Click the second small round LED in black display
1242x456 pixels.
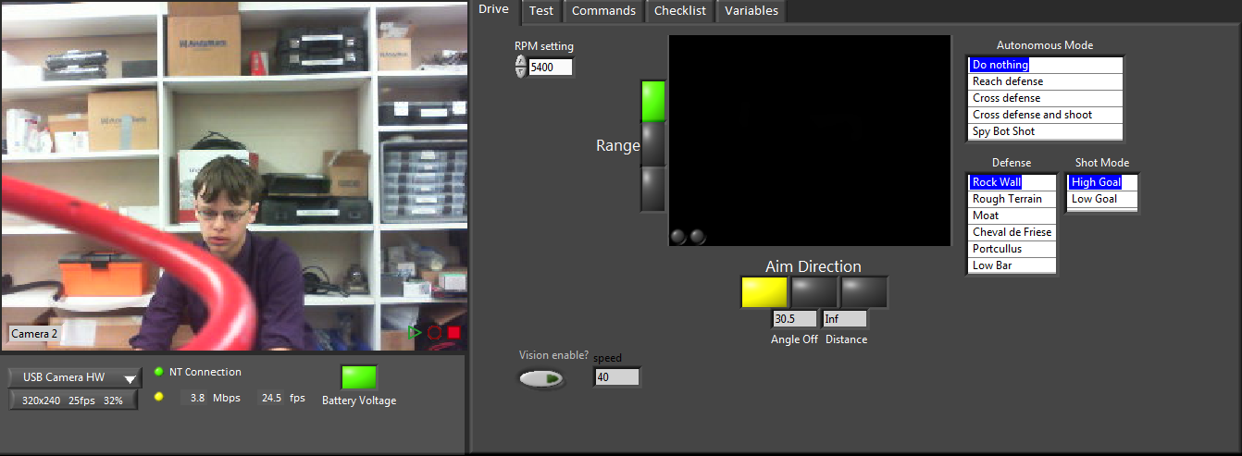698,237
